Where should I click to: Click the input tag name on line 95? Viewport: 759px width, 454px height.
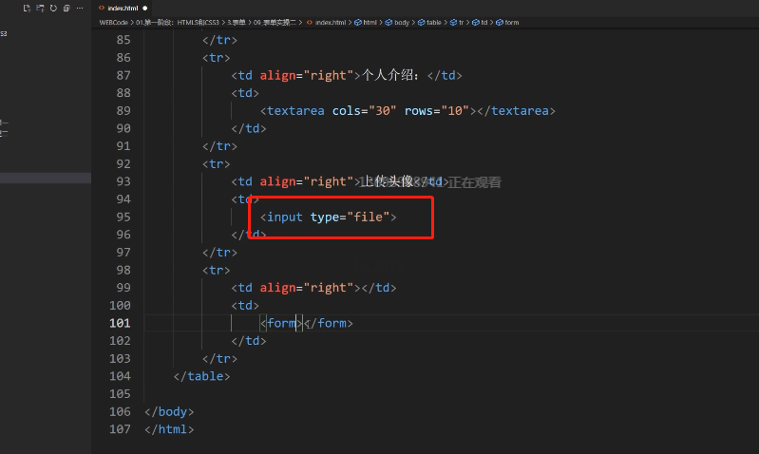[285, 217]
